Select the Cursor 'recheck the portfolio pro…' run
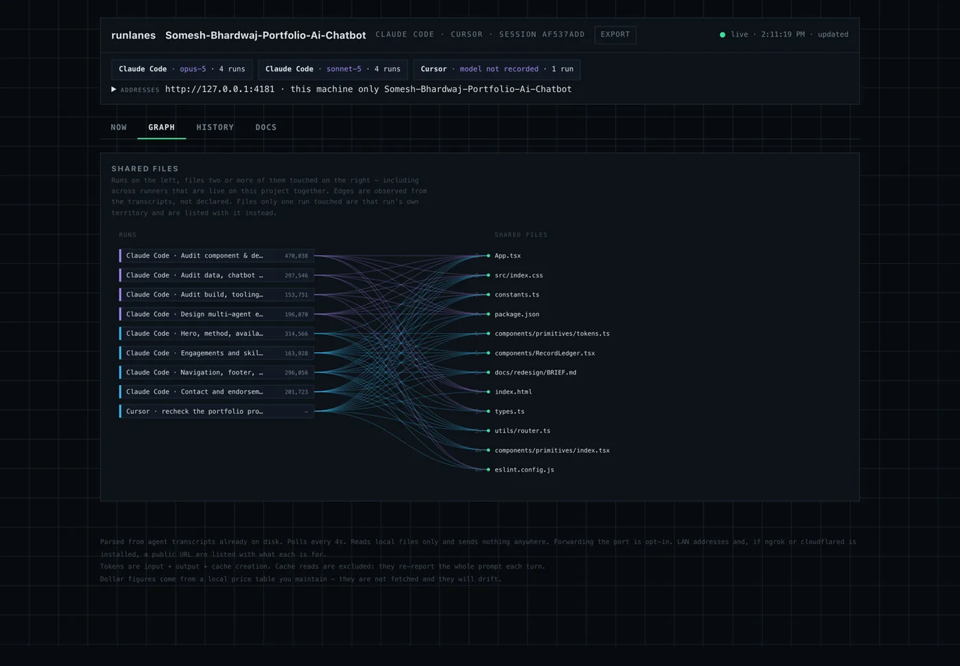960x666 pixels. (x=217, y=411)
